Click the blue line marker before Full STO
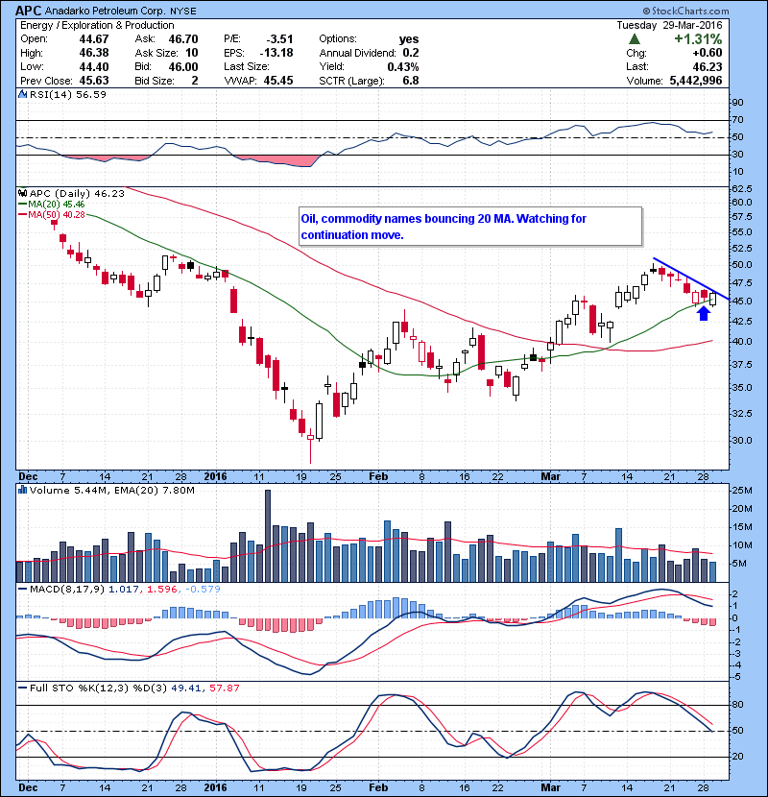Viewport: 768px width, 797px height. click(x=22, y=688)
